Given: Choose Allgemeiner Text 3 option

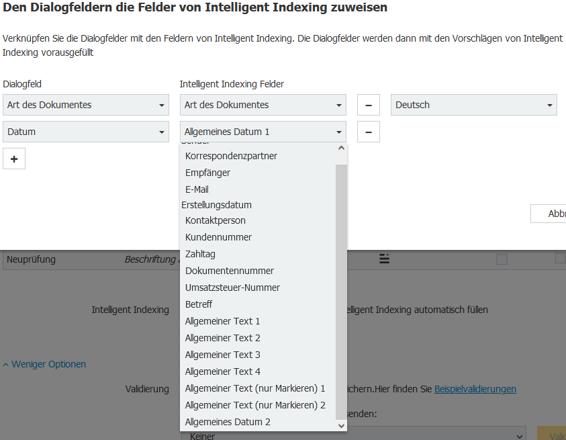Looking at the screenshot, I should tap(222, 355).
